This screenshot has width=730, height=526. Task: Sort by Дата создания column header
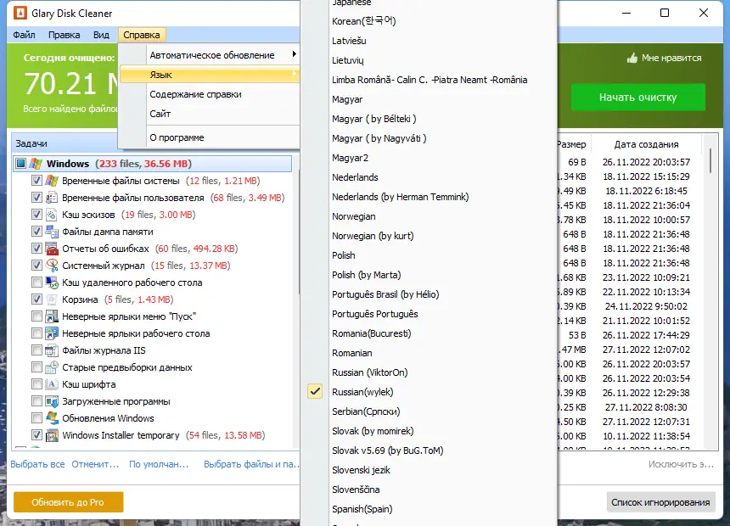coord(646,144)
